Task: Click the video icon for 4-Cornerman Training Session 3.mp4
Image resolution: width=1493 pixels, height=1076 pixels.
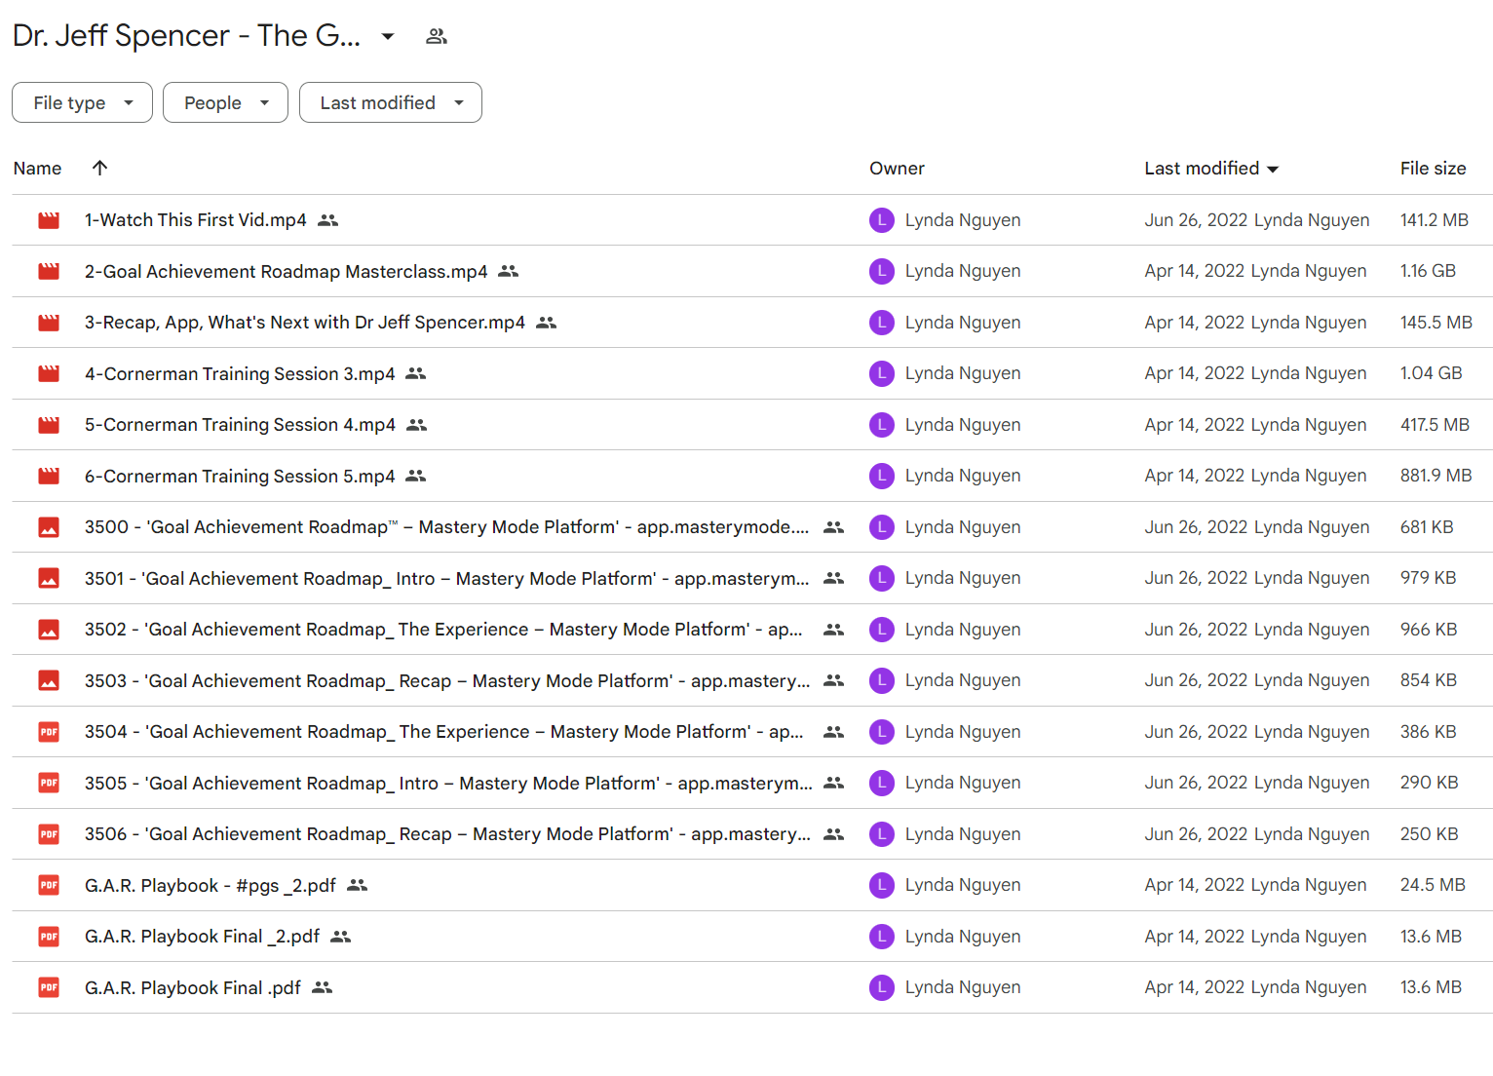Action: pyautogui.click(x=49, y=373)
